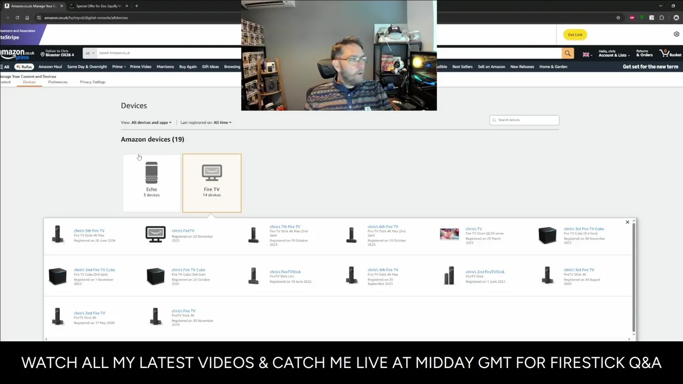Select the Fire TV devices category tile
683x384 pixels.
click(x=212, y=183)
